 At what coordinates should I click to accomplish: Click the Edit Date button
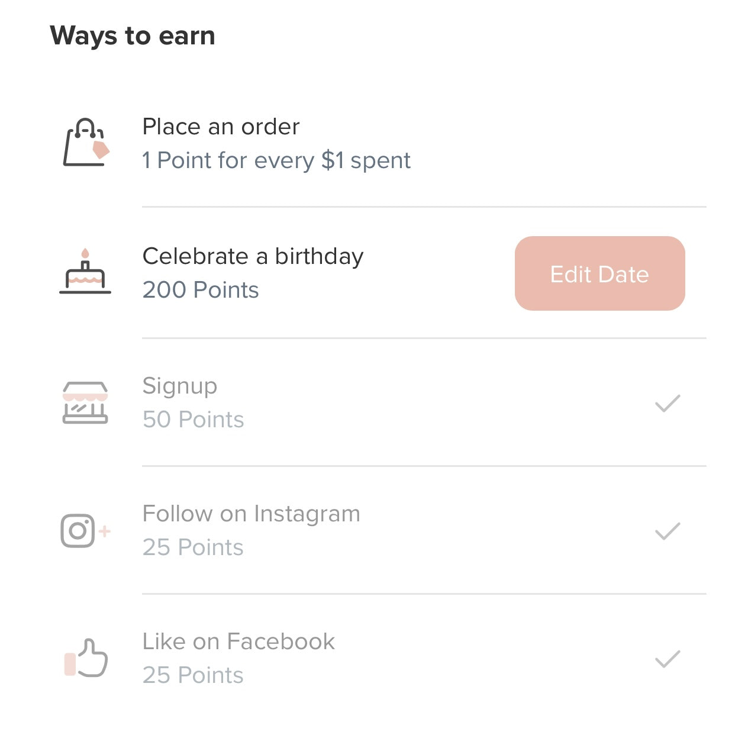click(x=599, y=273)
